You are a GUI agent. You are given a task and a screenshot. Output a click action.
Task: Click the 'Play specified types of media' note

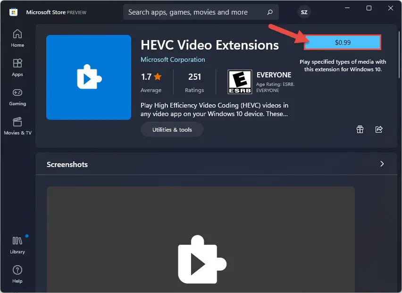(x=343, y=66)
